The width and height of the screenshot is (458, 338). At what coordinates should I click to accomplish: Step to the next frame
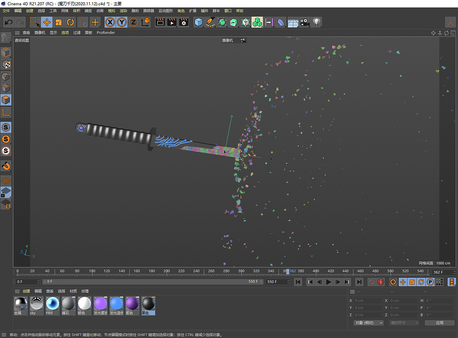click(337, 282)
